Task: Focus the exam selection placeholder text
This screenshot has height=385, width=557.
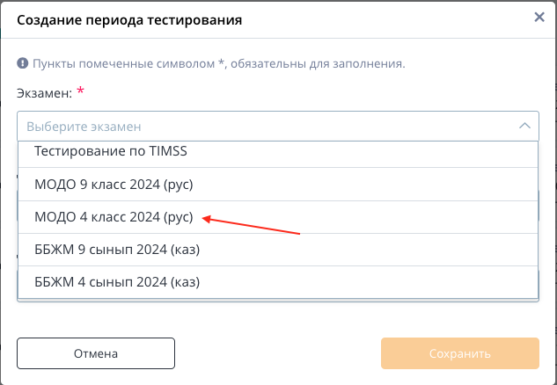Action: (x=84, y=127)
